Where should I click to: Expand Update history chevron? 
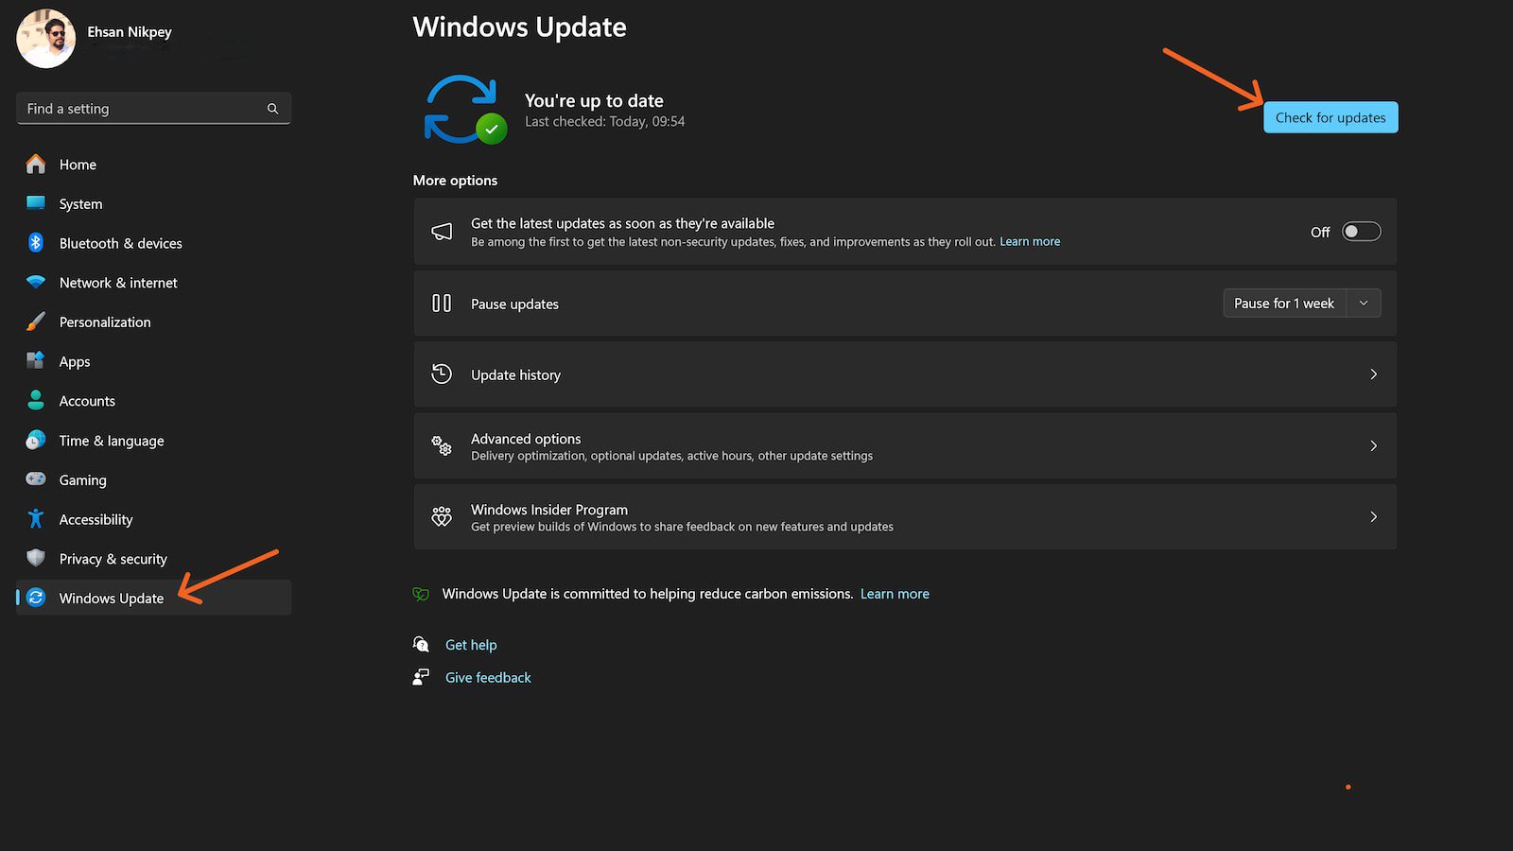point(1373,374)
